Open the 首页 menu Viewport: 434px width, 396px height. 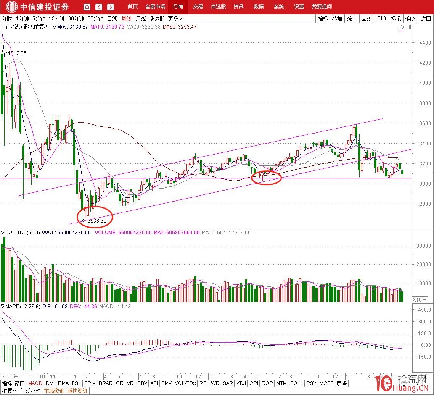pyautogui.click(x=132, y=7)
